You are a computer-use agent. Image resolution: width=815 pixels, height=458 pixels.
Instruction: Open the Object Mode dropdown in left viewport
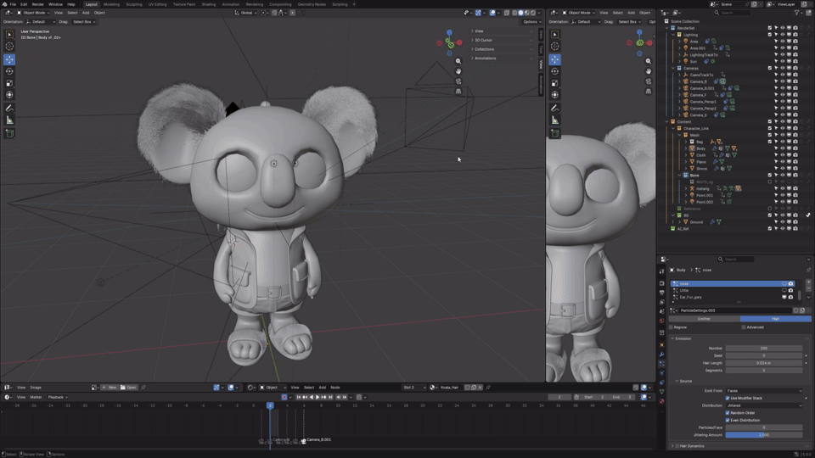pyautogui.click(x=34, y=13)
